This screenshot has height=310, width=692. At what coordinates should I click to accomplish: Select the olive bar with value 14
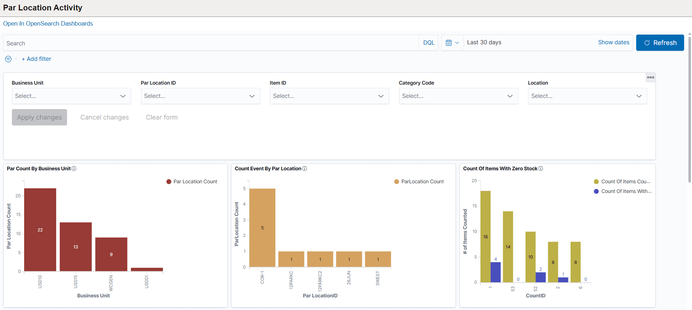tap(508, 247)
